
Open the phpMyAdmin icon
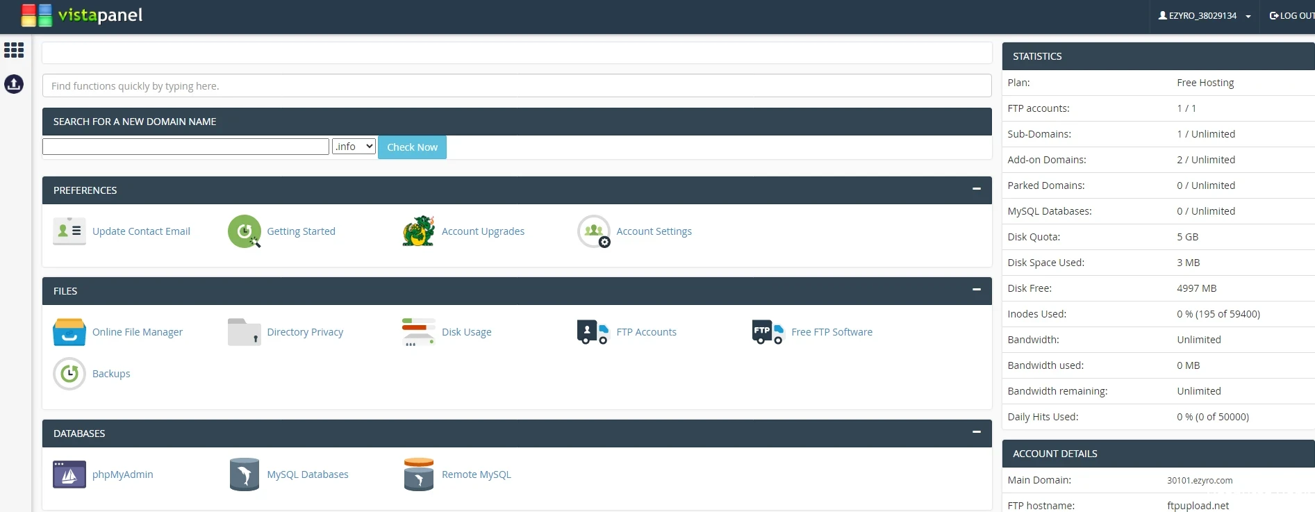(69, 474)
